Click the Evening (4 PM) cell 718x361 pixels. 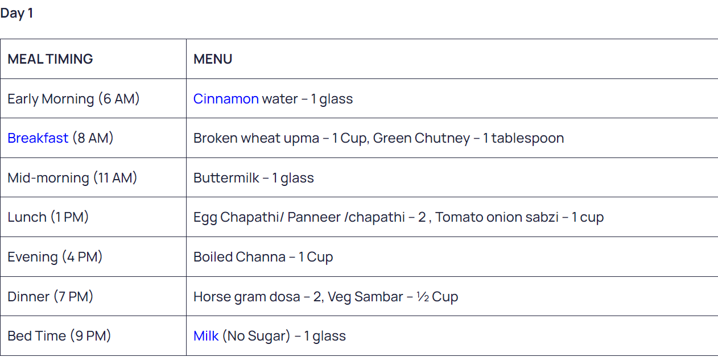click(93, 257)
